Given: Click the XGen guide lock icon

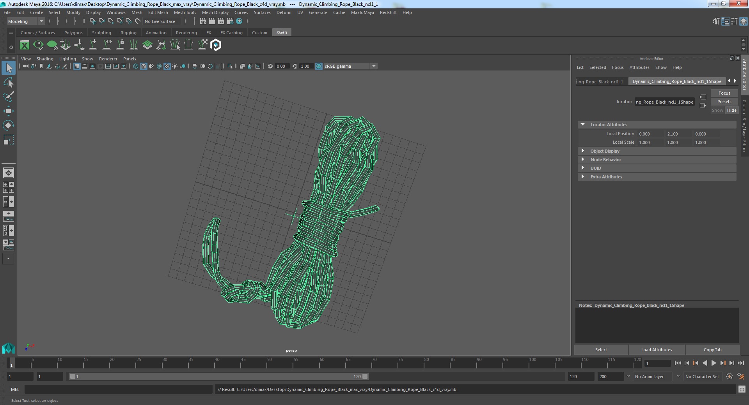Looking at the screenshot, I should (x=121, y=45).
